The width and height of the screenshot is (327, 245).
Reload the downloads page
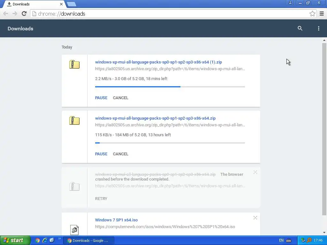click(x=24, y=14)
